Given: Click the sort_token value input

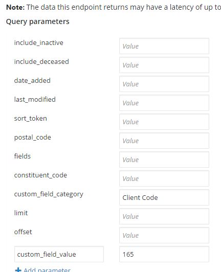Looking at the screenshot, I should coord(164,122).
